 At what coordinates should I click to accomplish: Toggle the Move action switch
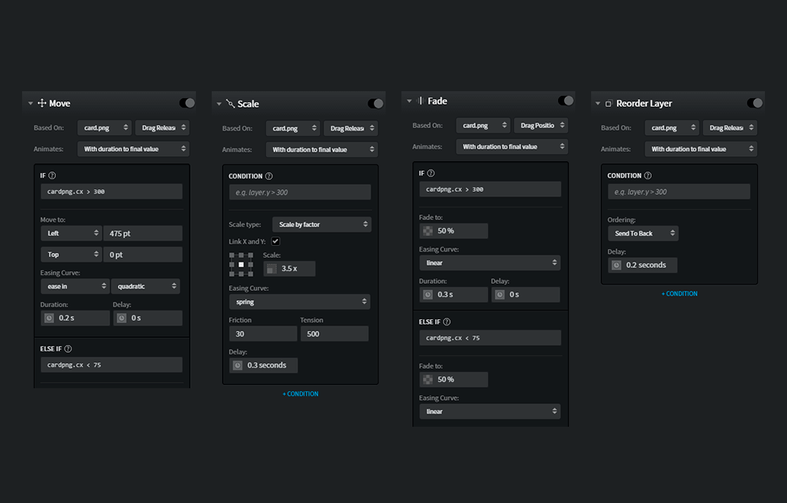point(187,103)
